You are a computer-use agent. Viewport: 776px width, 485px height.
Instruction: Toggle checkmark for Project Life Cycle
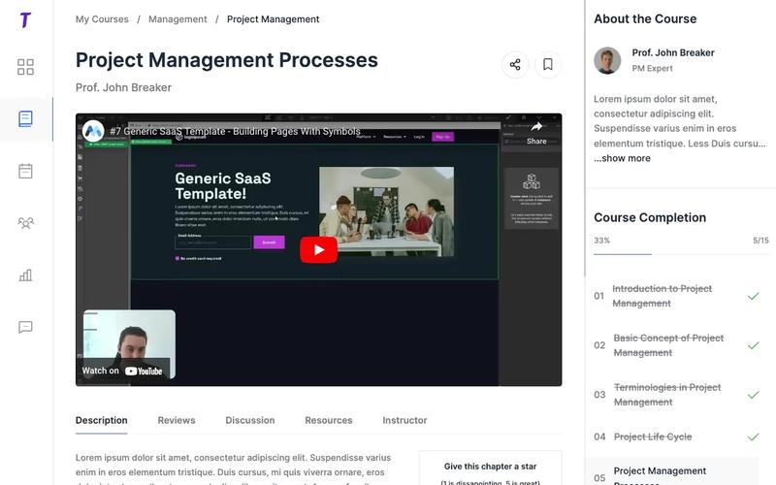coord(754,436)
